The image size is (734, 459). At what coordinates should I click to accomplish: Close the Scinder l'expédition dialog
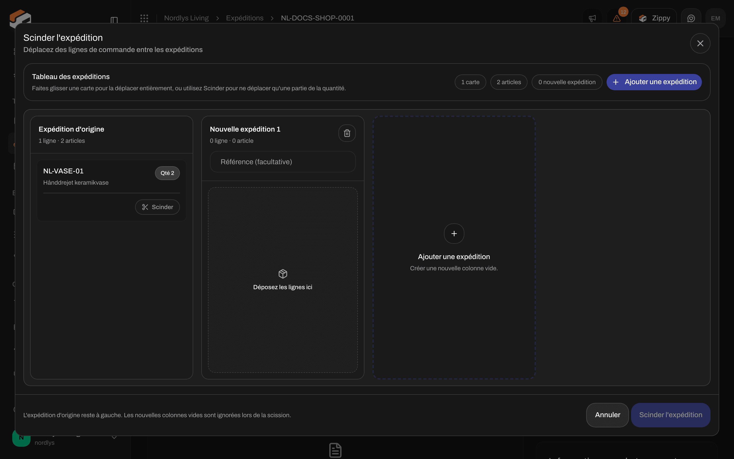tap(700, 43)
